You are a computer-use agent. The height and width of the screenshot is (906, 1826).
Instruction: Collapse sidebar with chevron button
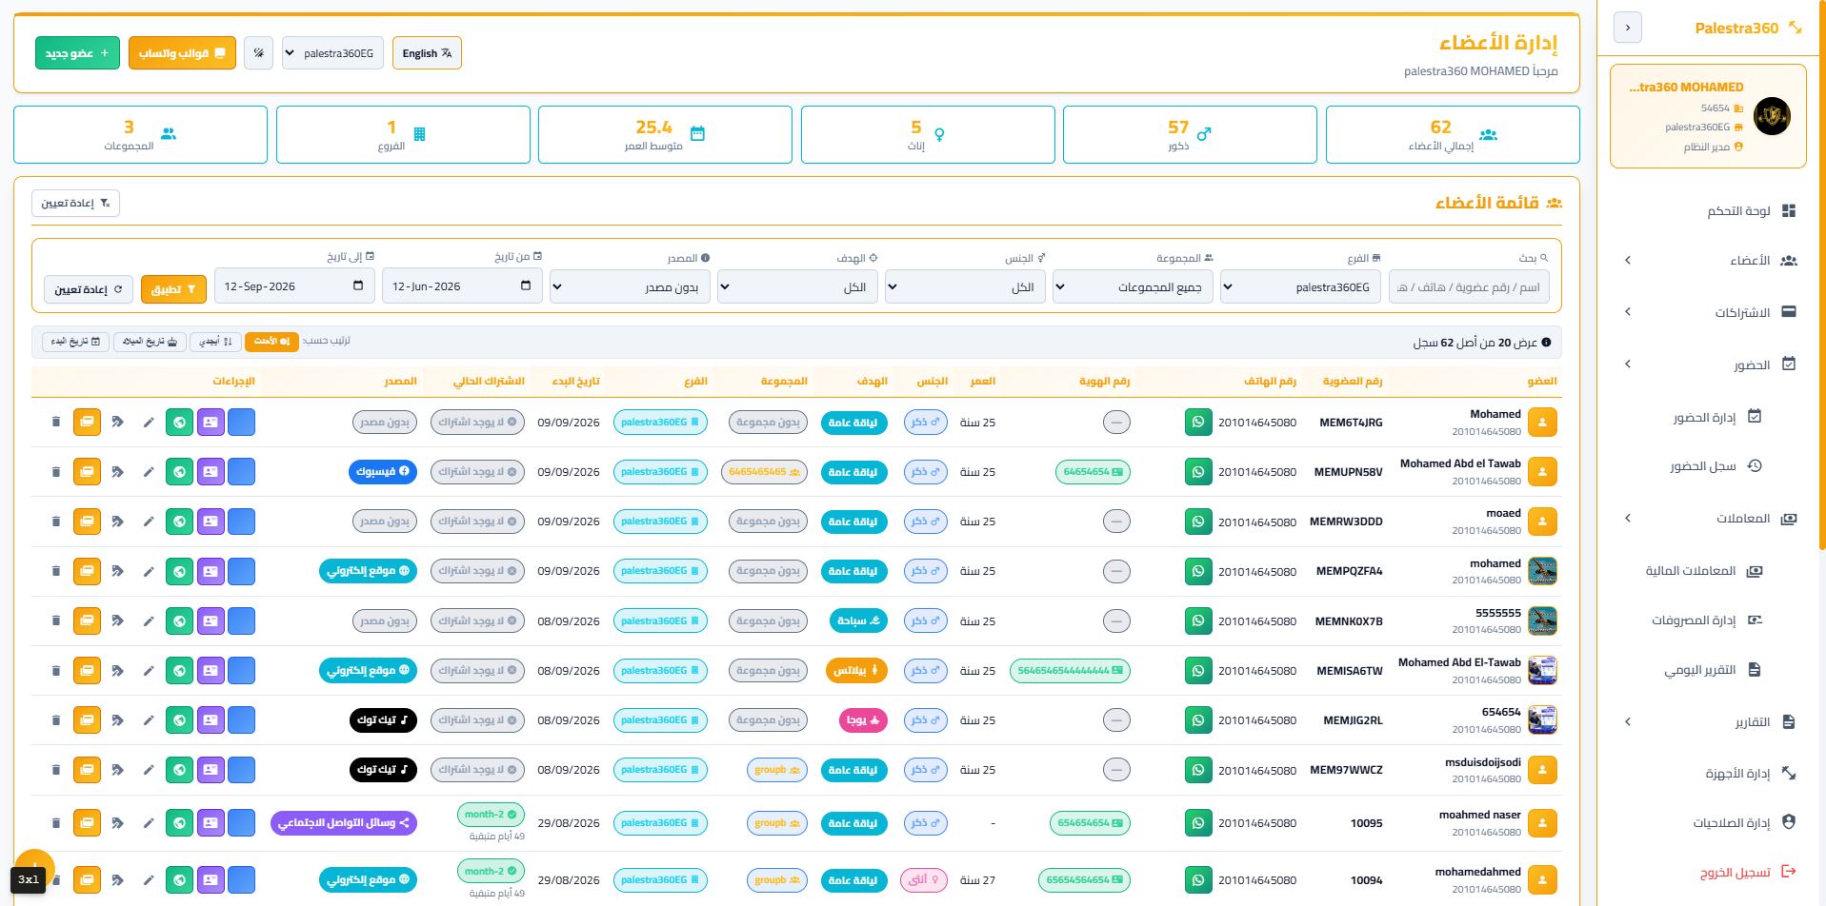[x=1628, y=28]
